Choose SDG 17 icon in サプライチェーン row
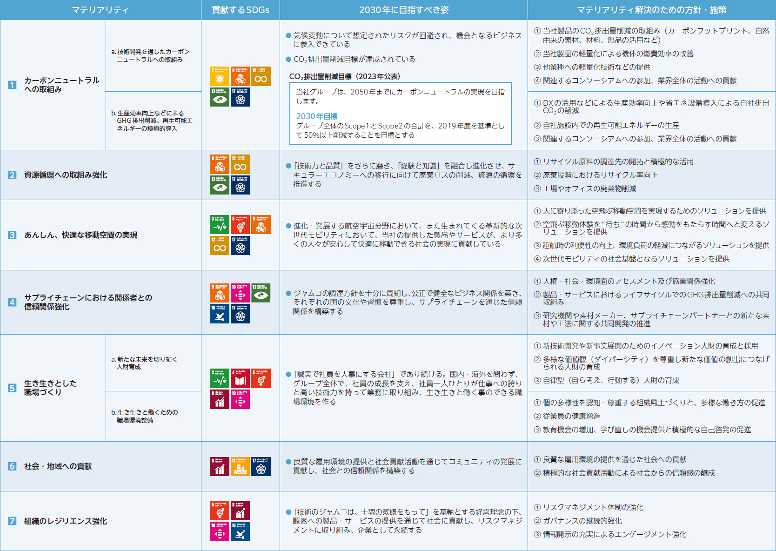 (x=240, y=313)
